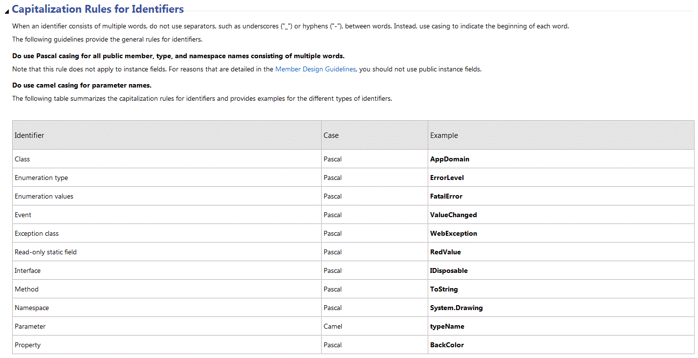Click the Event identifier cell
Image resolution: width=698 pixels, height=358 pixels.
(23, 215)
